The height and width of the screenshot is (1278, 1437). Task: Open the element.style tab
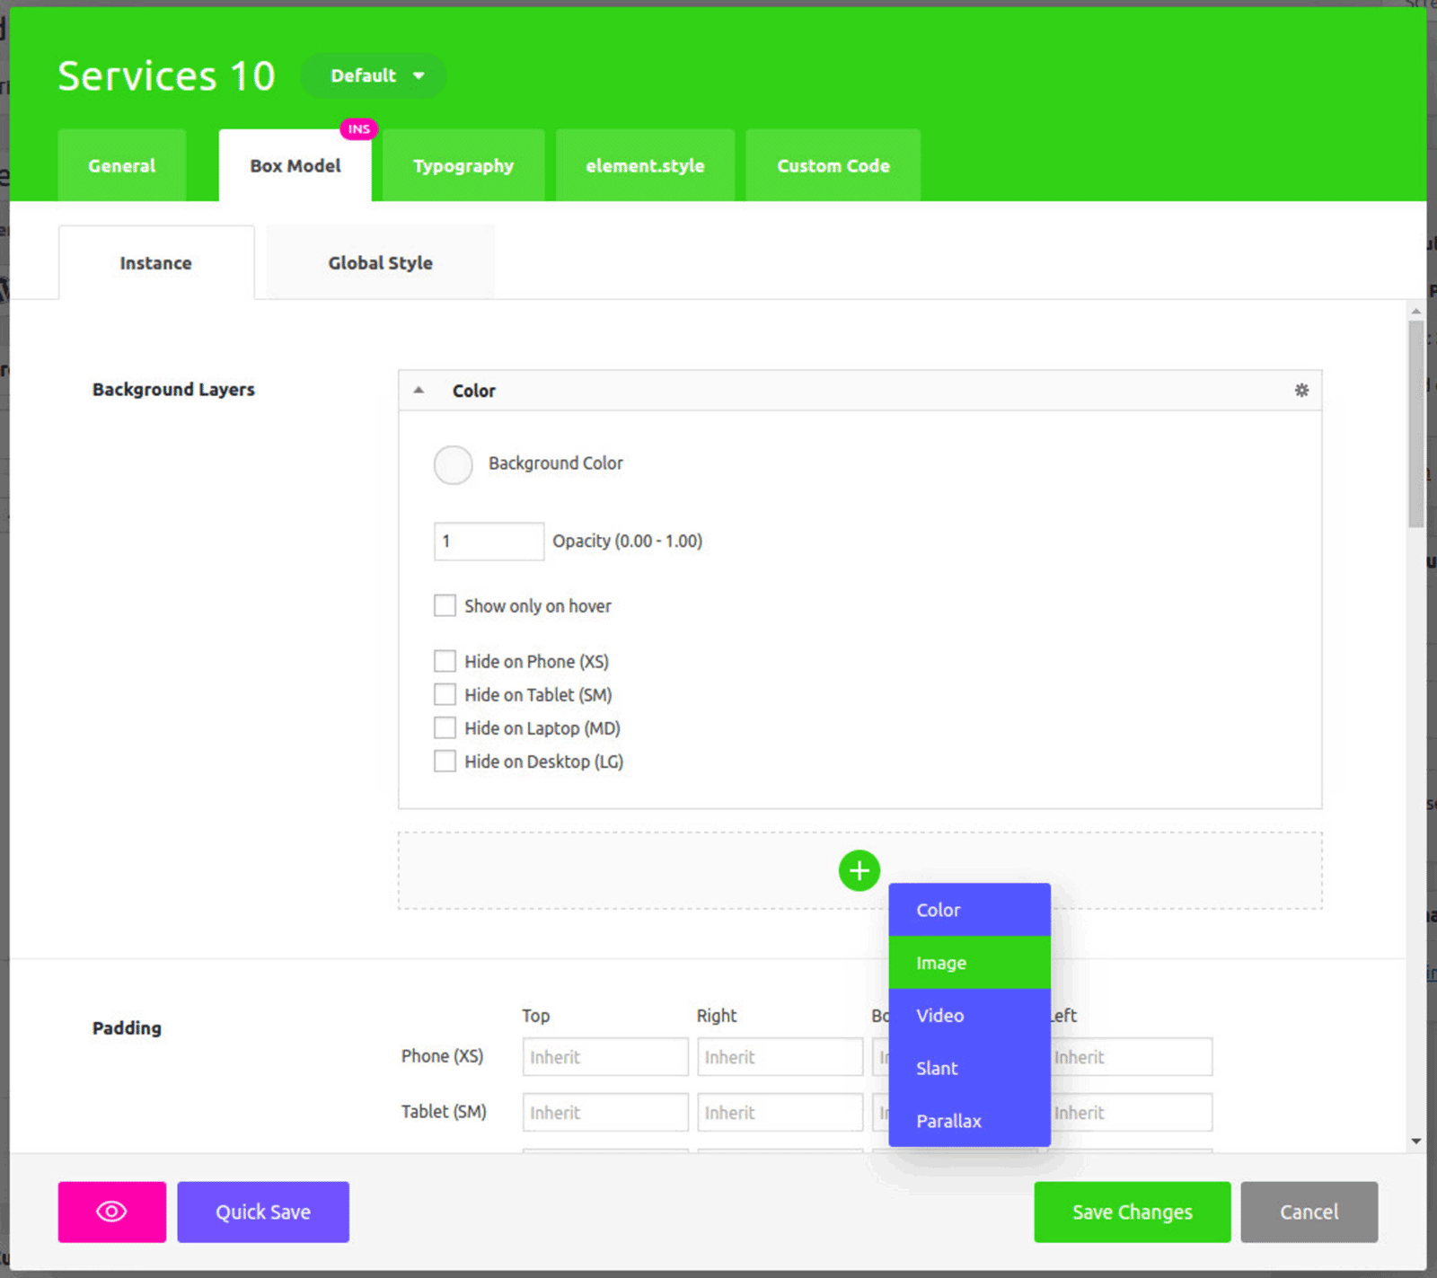[645, 165]
